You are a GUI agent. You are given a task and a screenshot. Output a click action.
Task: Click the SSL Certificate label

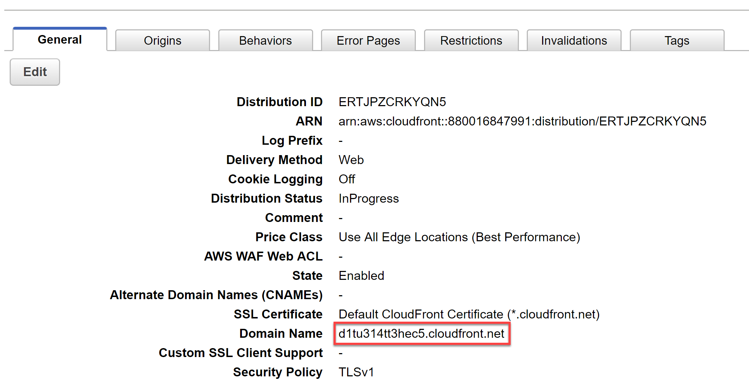278,314
